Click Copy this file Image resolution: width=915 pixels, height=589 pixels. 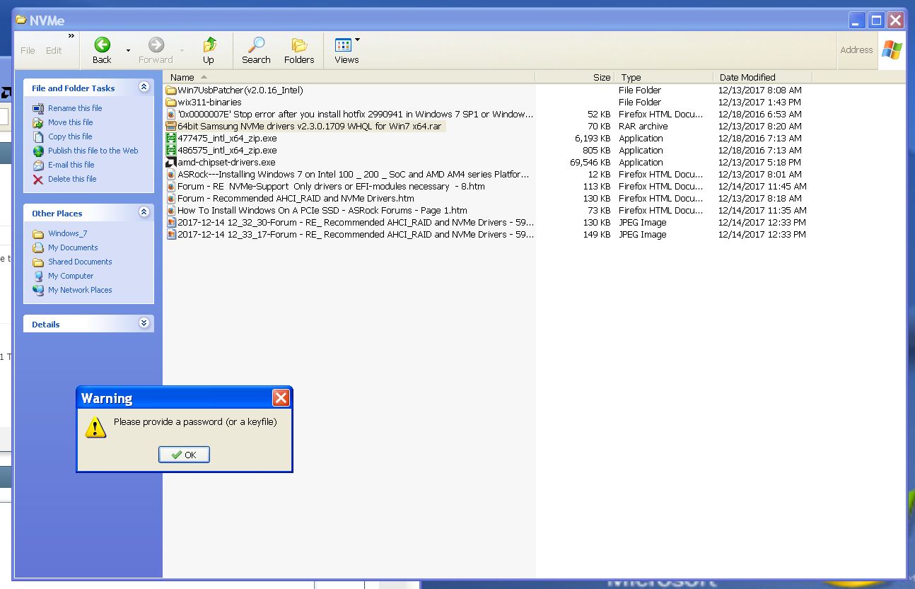pyautogui.click(x=70, y=136)
